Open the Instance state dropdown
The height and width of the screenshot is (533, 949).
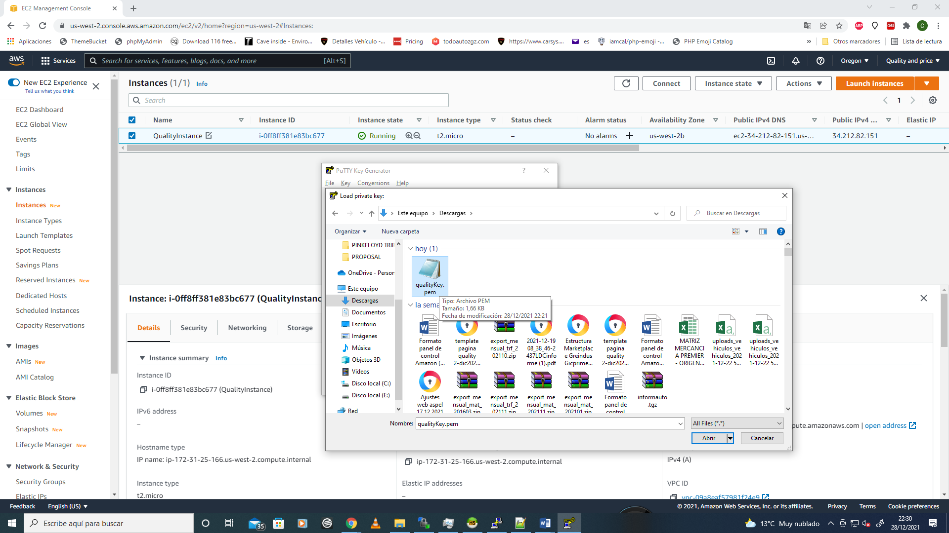point(733,83)
